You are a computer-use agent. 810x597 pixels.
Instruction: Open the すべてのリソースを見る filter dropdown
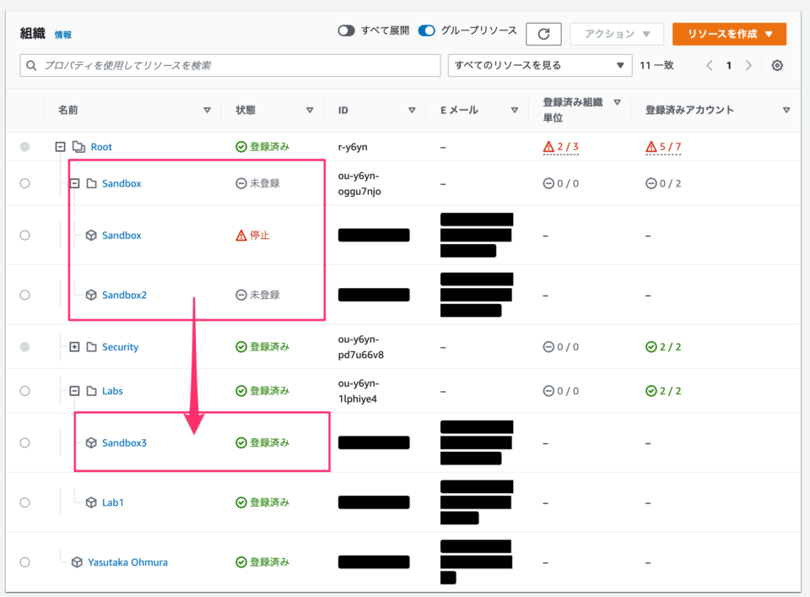[540, 65]
